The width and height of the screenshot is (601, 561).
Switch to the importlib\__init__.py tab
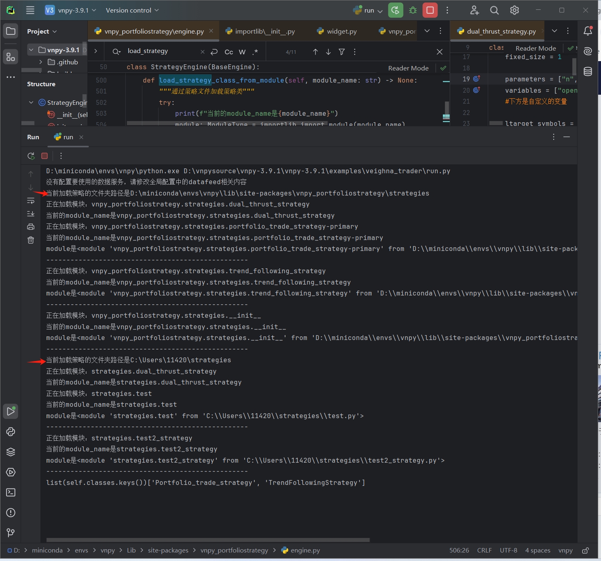[260, 31]
